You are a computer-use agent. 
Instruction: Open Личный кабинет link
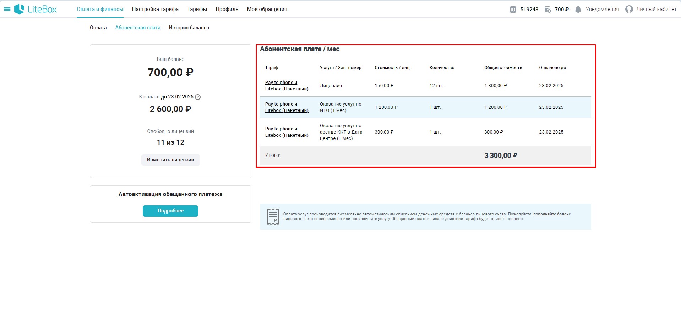(656, 9)
